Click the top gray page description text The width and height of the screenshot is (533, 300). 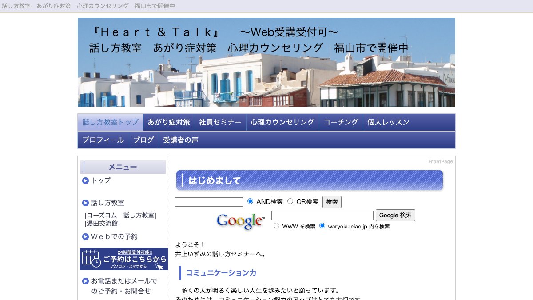pyautogui.click(x=88, y=6)
